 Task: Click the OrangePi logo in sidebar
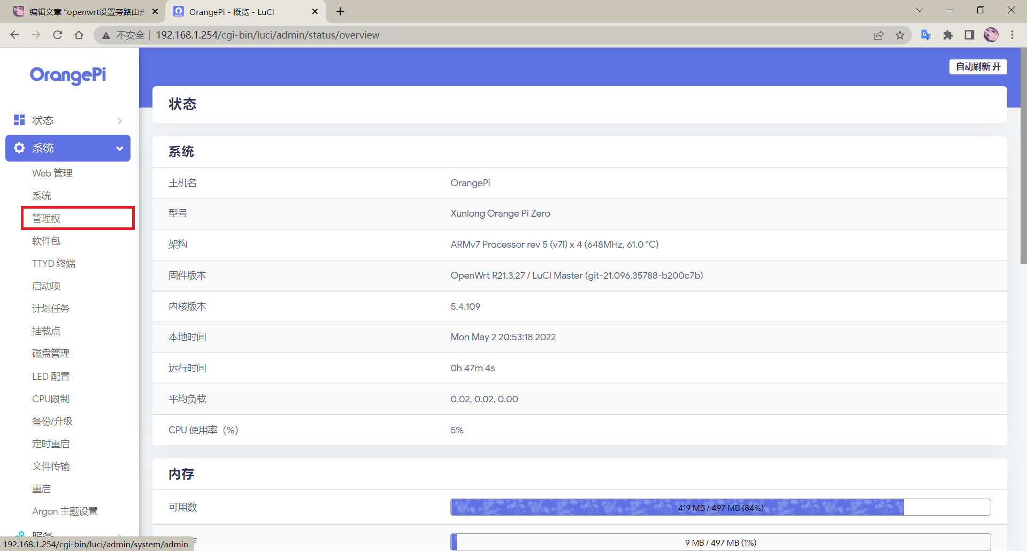(x=68, y=75)
